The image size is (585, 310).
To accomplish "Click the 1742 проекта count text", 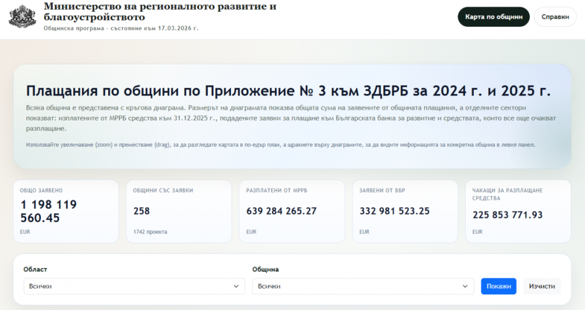I will pyautogui.click(x=150, y=232).
